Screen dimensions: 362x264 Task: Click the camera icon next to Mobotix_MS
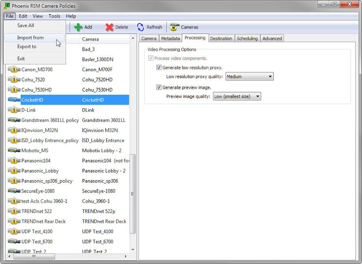tap(14, 151)
